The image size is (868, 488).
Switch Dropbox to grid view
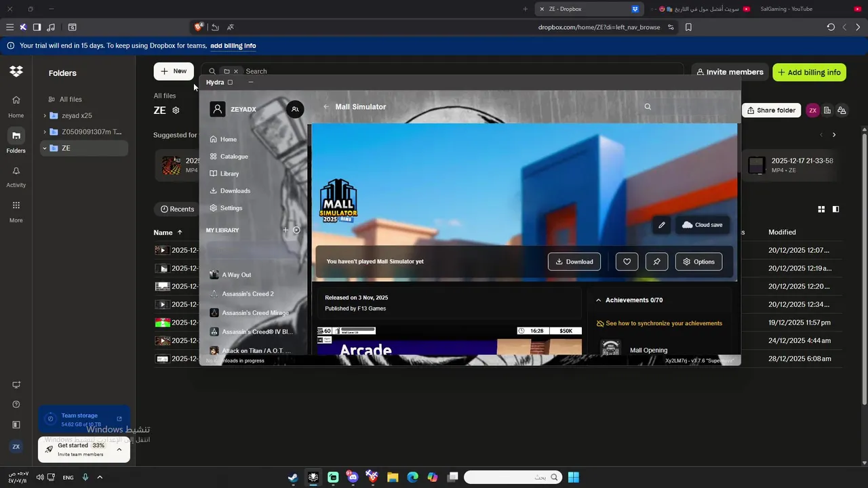coord(821,209)
